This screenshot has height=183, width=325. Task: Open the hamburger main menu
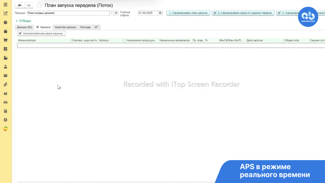tap(6, 4)
